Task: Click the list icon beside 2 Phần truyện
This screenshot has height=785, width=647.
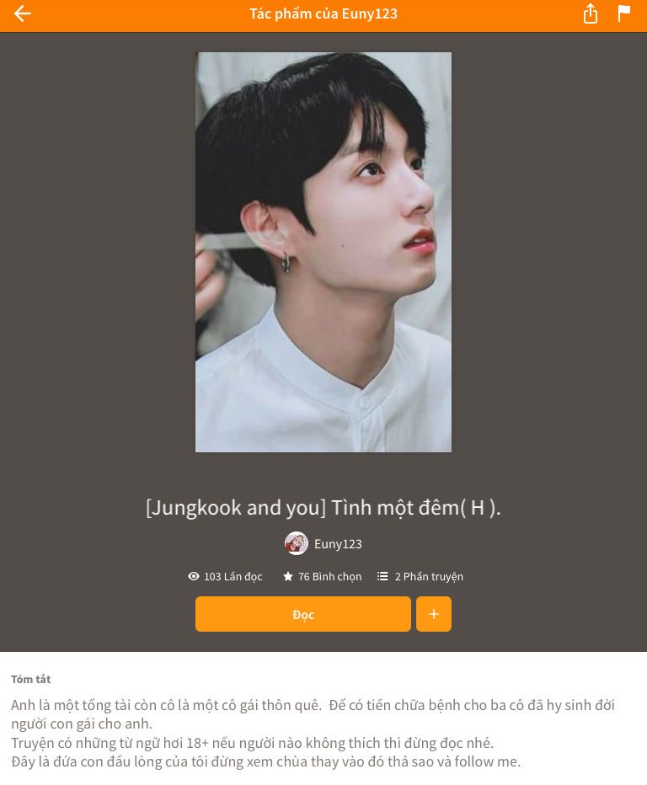Action: [x=382, y=576]
